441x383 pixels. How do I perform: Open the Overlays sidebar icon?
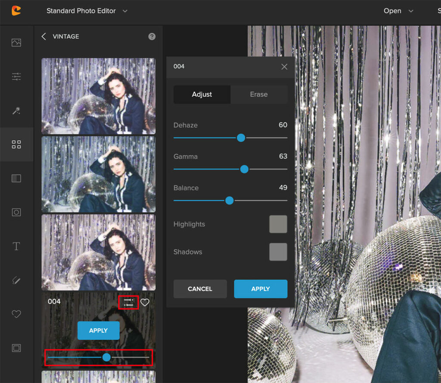pos(16,178)
